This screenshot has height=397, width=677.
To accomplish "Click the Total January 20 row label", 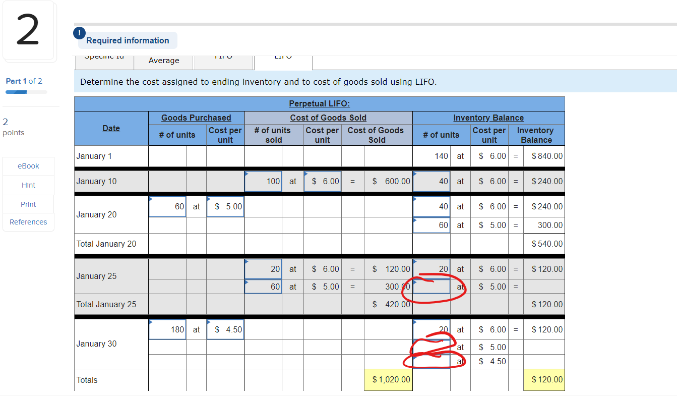I will point(106,244).
